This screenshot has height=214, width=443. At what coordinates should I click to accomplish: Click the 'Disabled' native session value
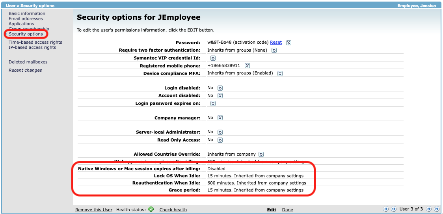pyautogui.click(x=216, y=169)
